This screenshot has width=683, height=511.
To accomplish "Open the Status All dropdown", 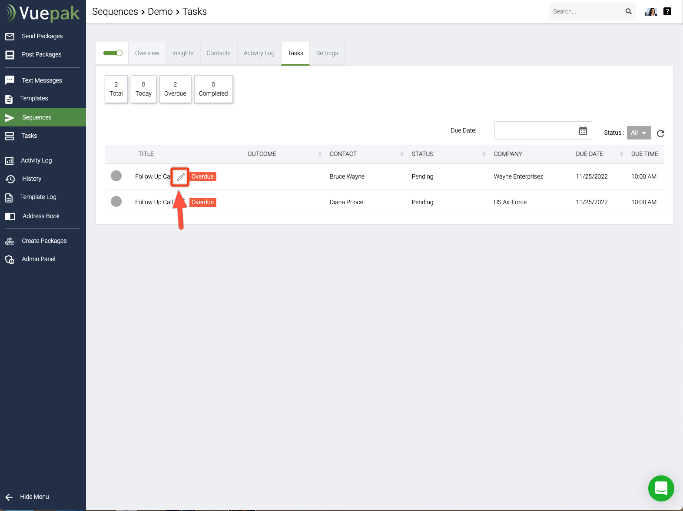I will (638, 133).
